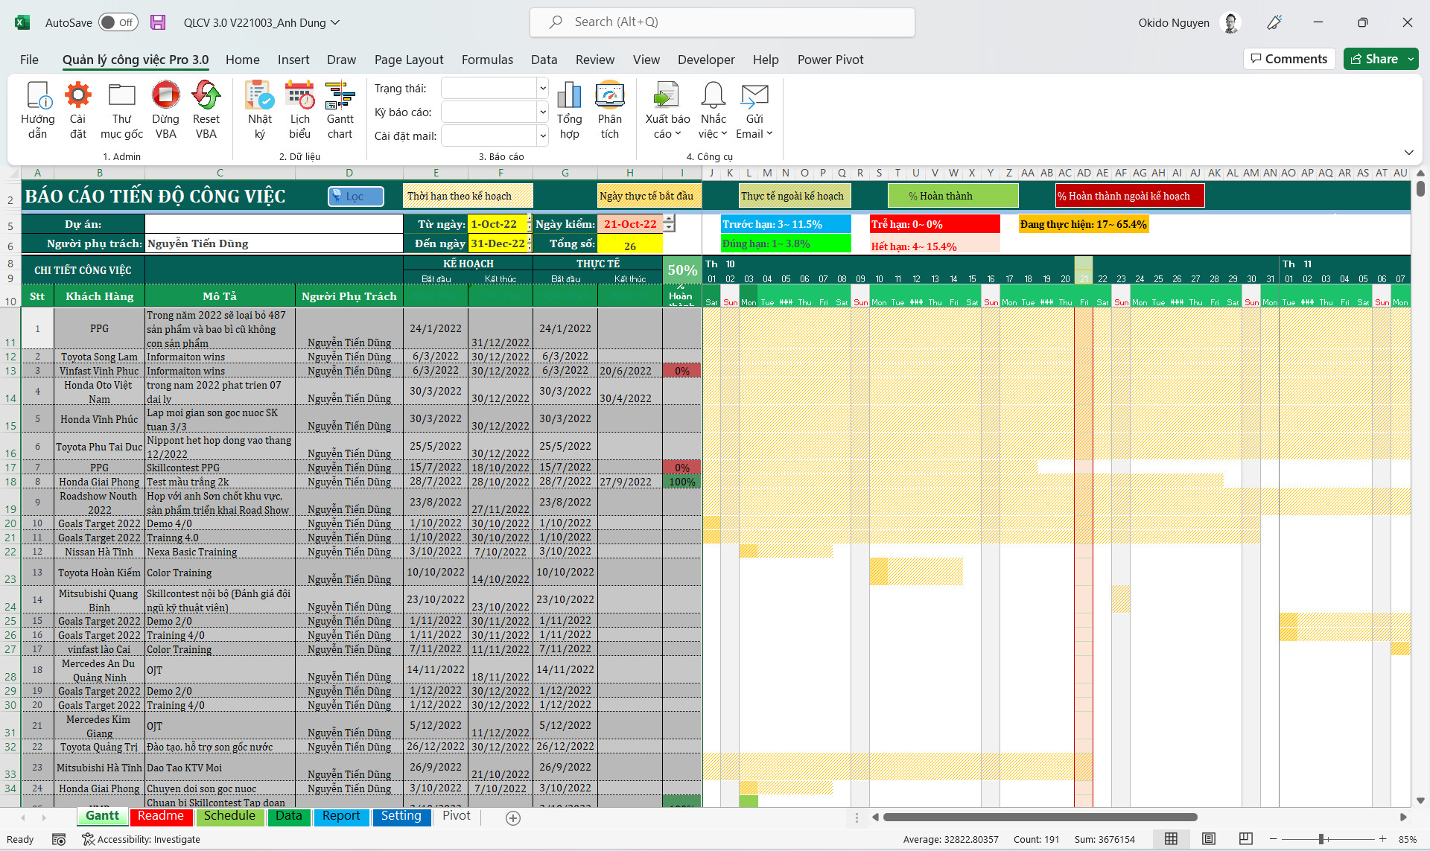Open the Hướng dẫn guide
Viewport: 1430px width, 851px height.
pos(38,109)
